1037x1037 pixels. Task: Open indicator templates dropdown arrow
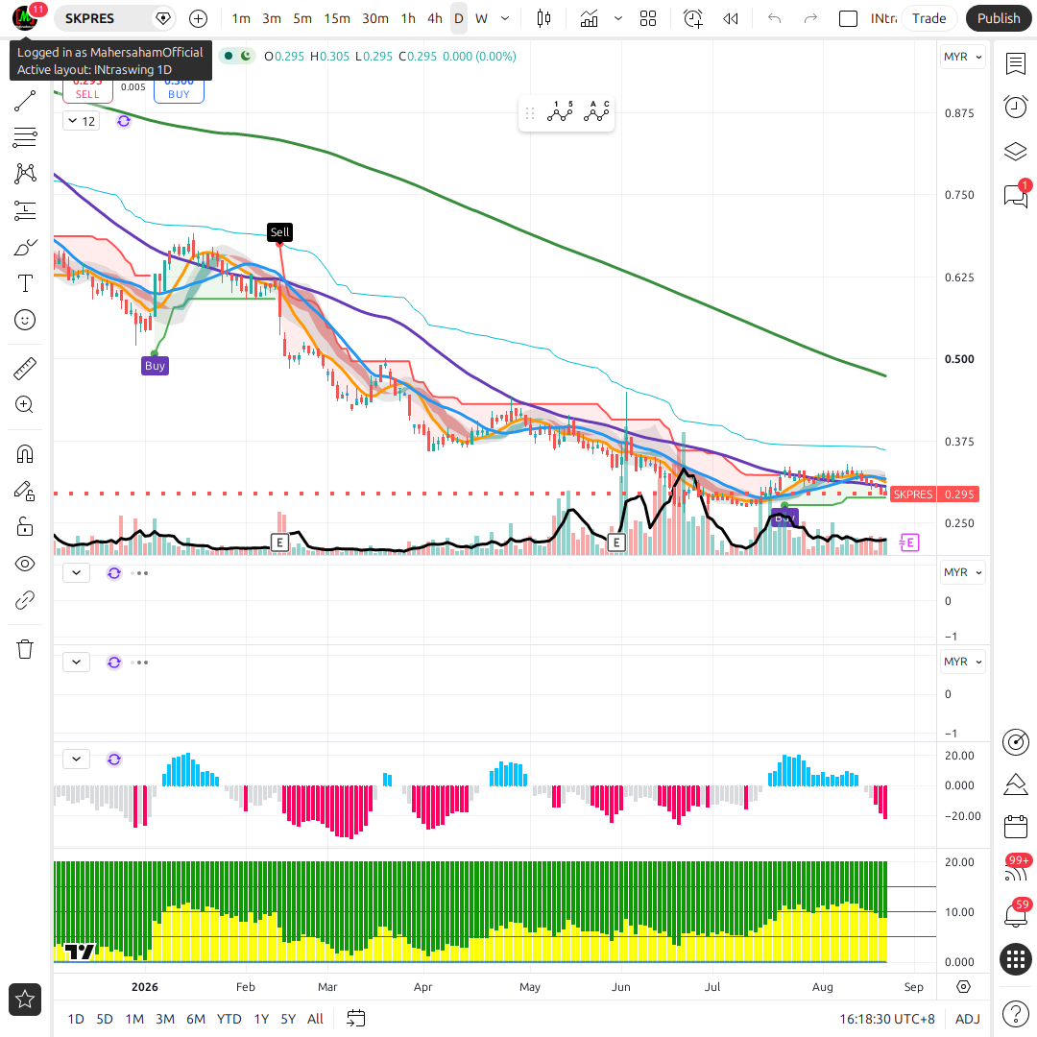pyautogui.click(x=618, y=18)
